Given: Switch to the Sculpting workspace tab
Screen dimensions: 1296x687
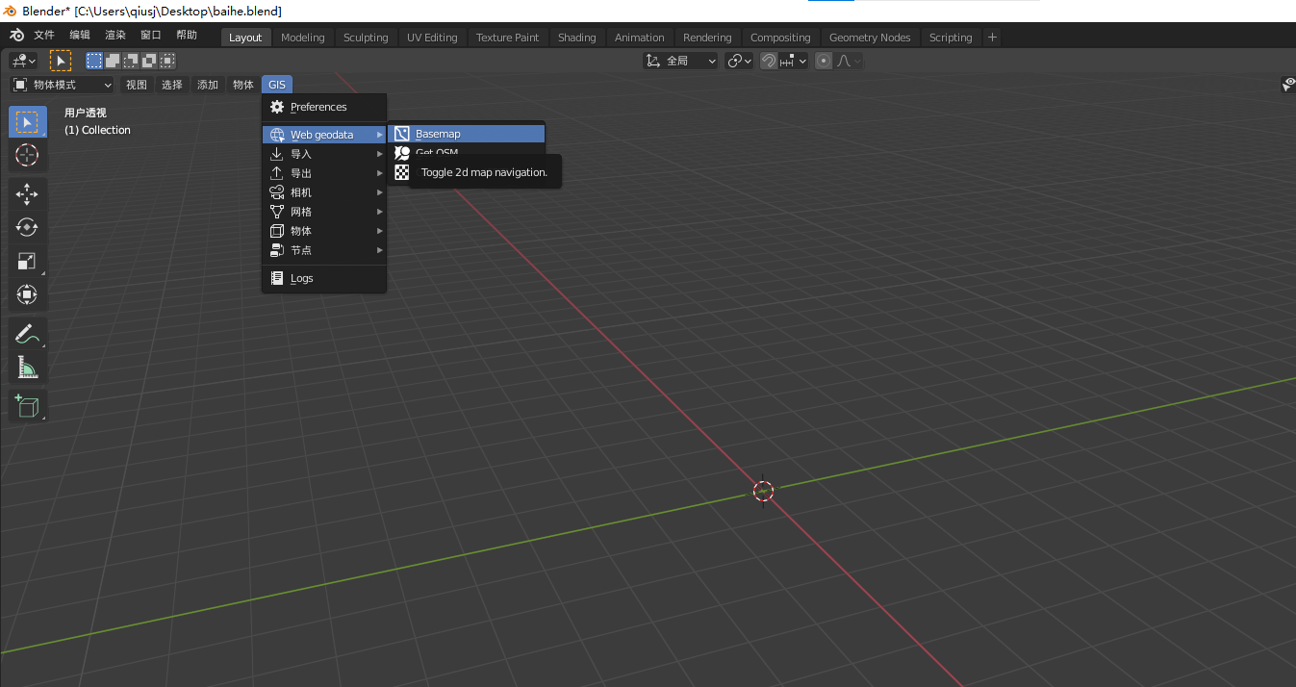Looking at the screenshot, I should click(x=366, y=38).
